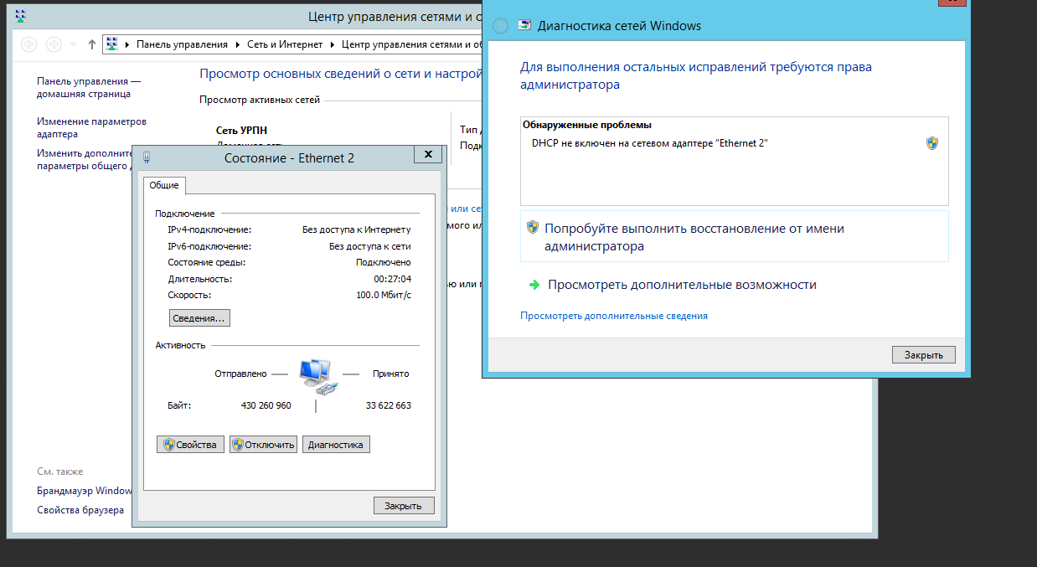Expand arrow after "Панель управления" breadcrumb
Screen dimensions: 1037x567
pos(237,44)
